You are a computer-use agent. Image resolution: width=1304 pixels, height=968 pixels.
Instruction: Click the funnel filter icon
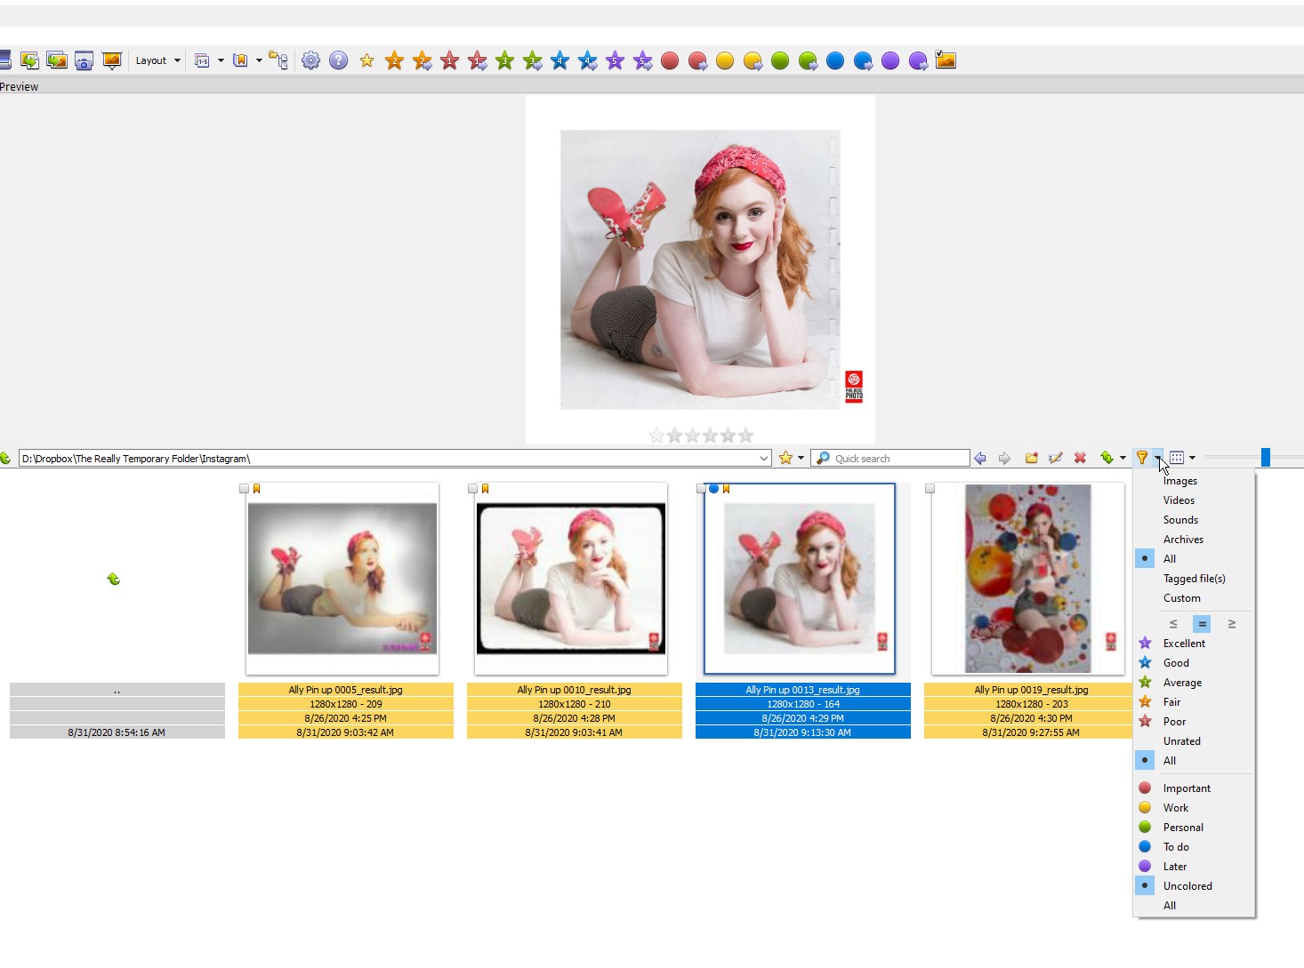click(x=1141, y=458)
